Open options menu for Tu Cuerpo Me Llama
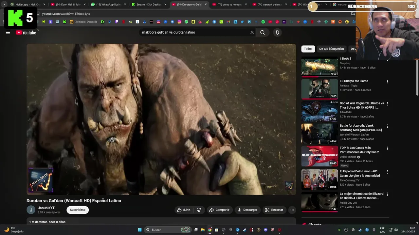The image size is (419, 235). (387, 82)
